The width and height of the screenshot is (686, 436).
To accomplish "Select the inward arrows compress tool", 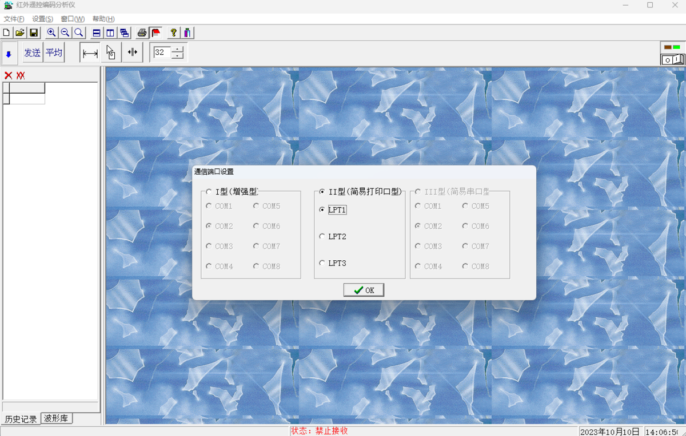I will coord(132,53).
